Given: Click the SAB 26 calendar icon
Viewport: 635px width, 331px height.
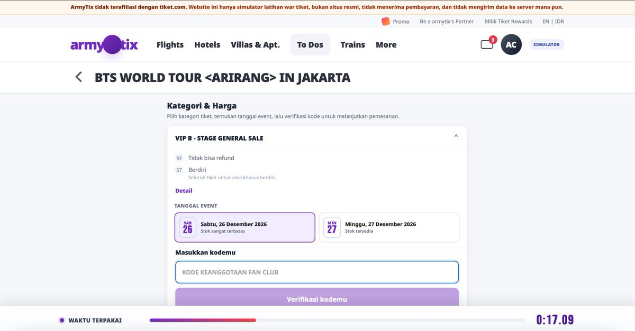Looking at the screenshot, I should pyautogui.click(x=188, y=227).
